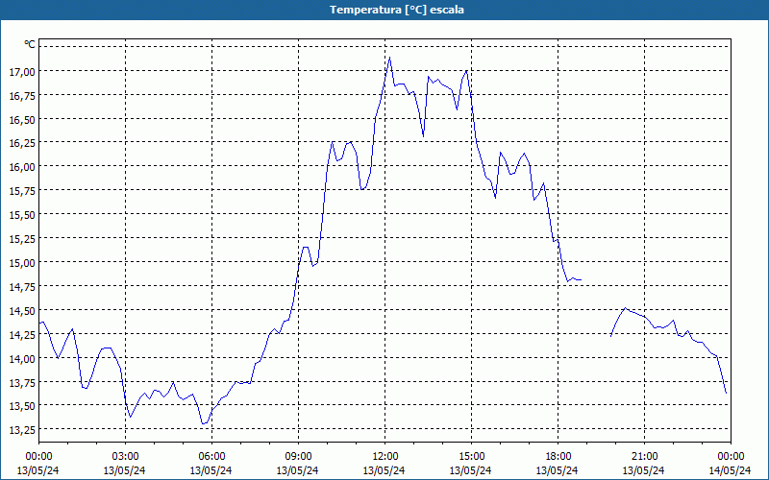Click the 16,50 temperature axis label

click(22, 119)
